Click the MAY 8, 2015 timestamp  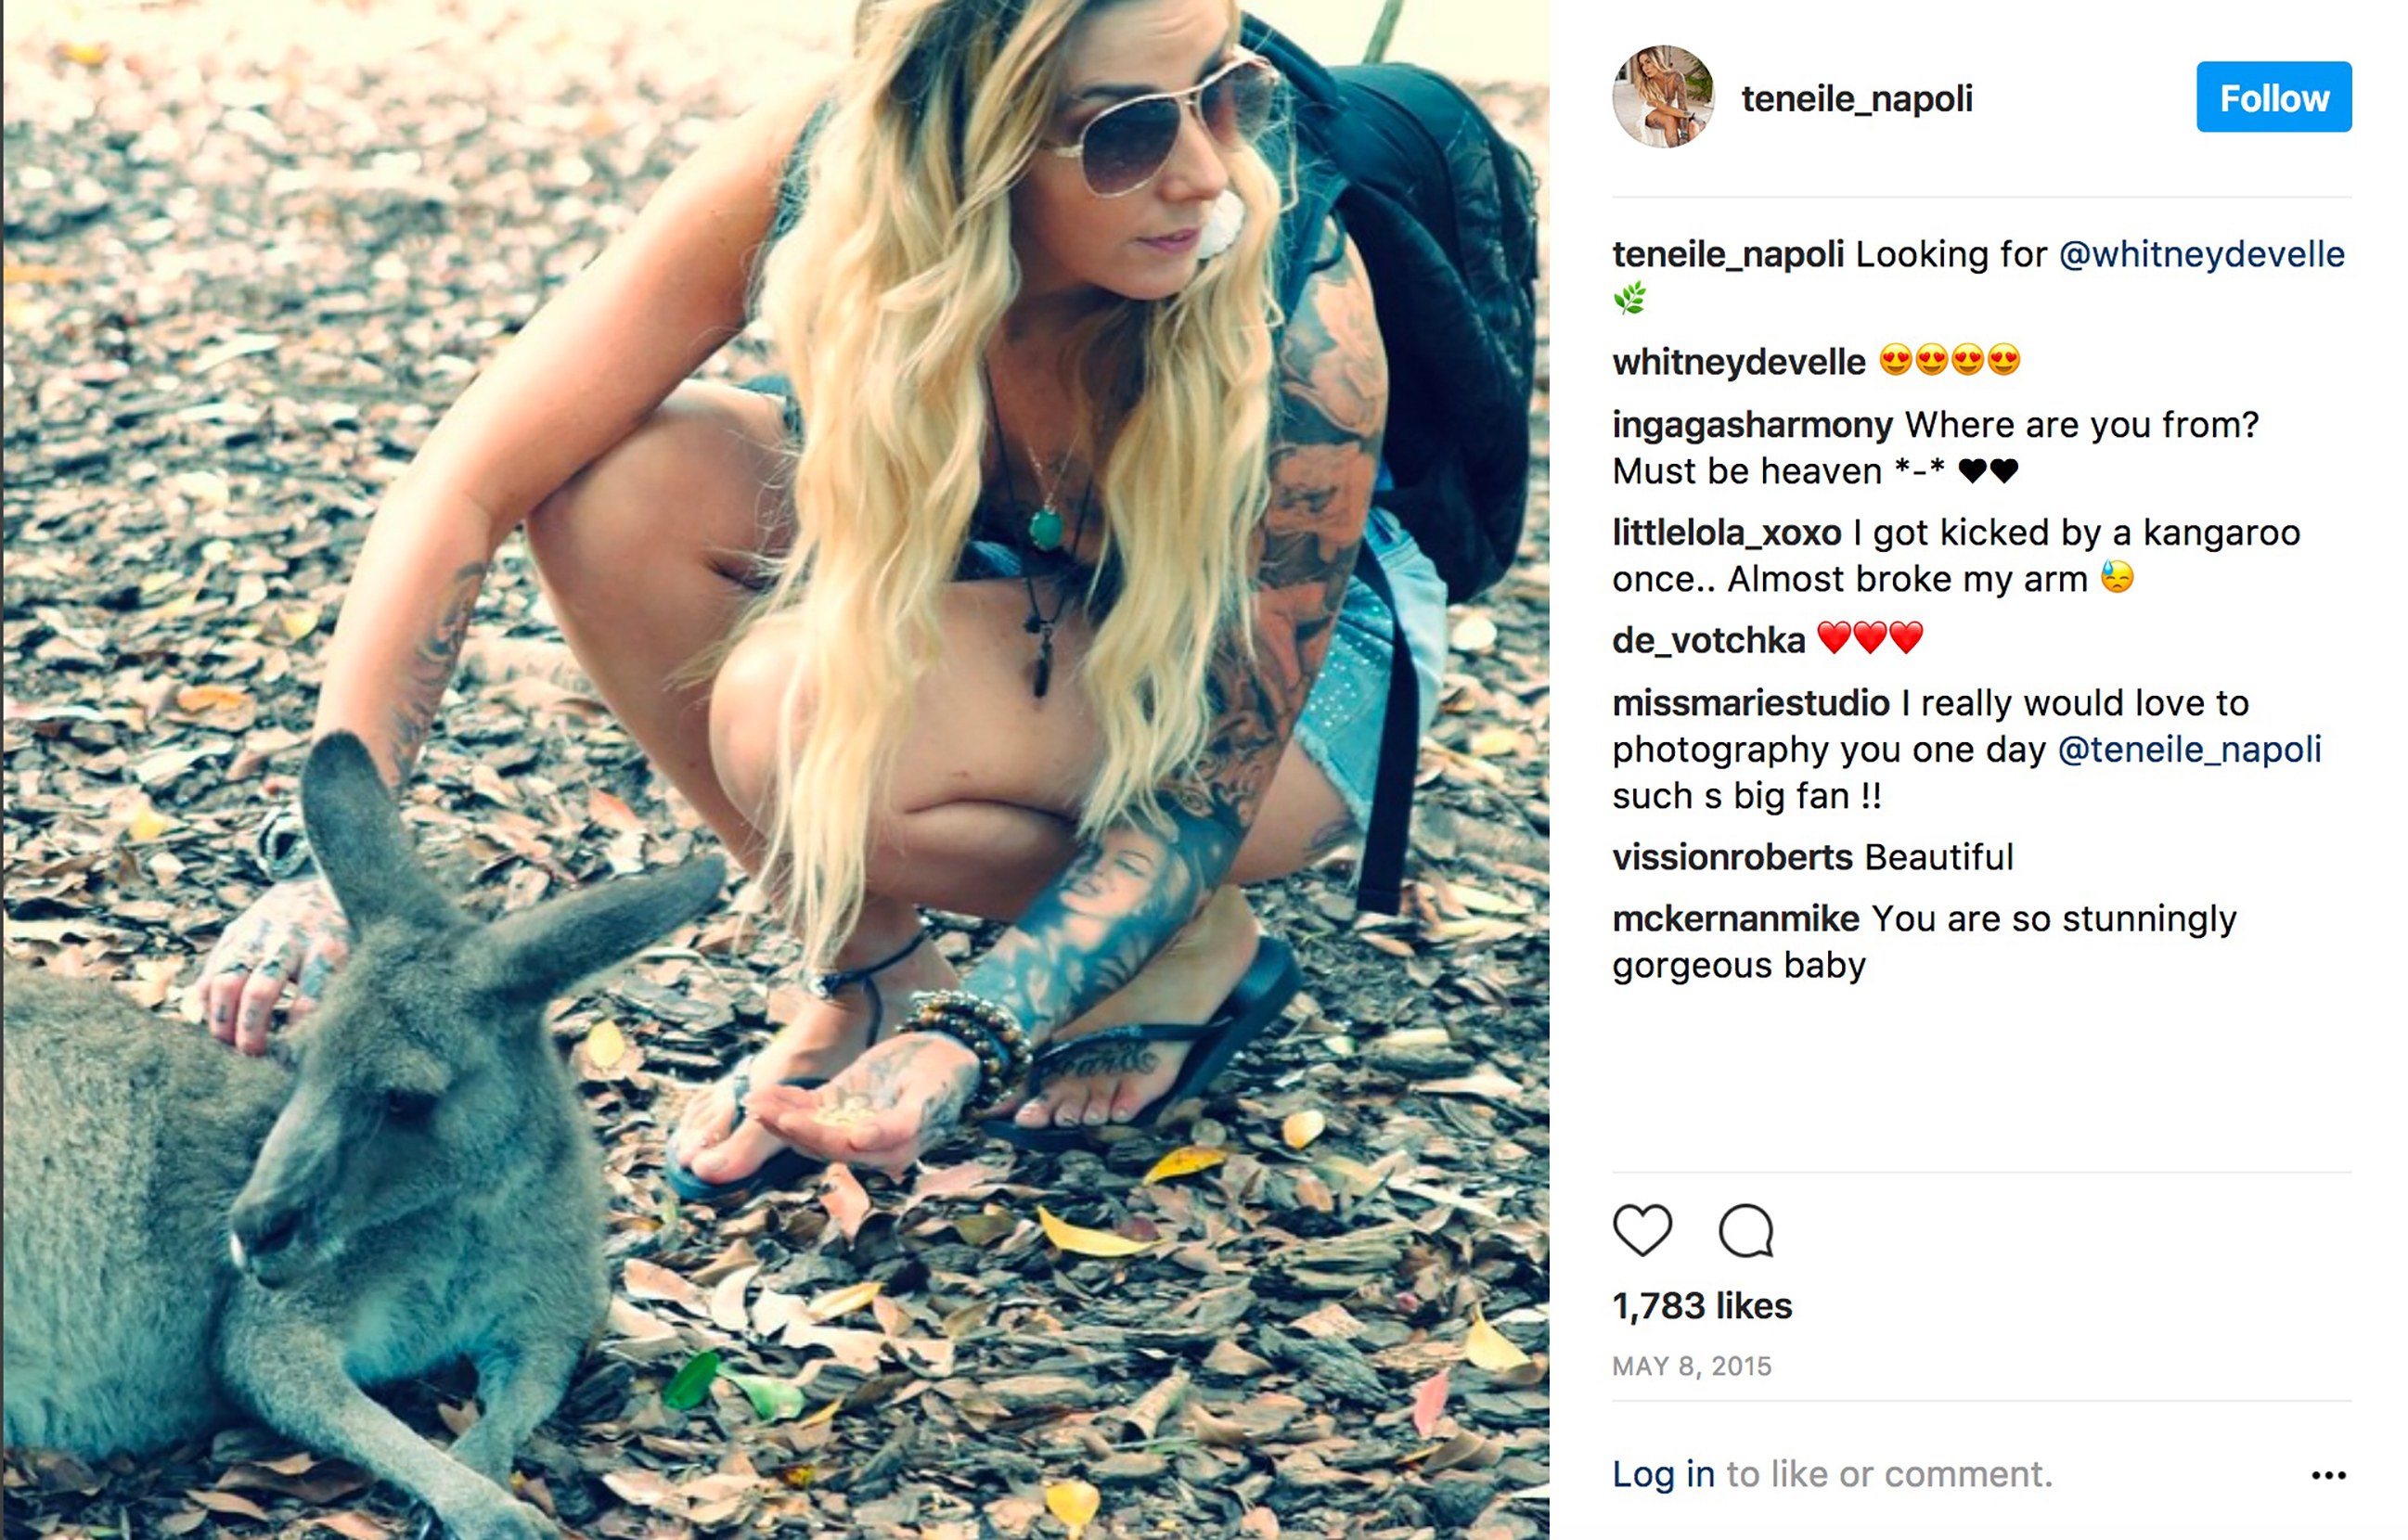coord(1691,1366)
